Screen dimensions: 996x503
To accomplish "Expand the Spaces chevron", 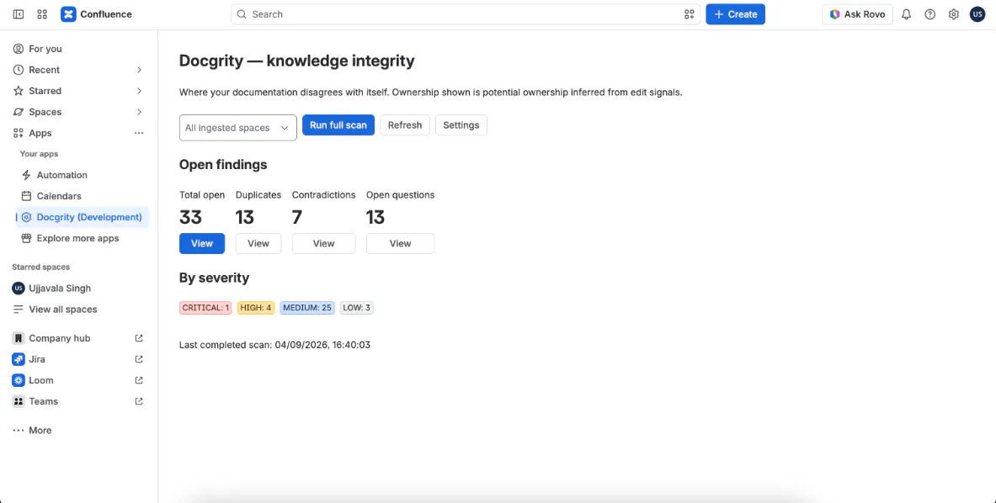I will [139, 112].
